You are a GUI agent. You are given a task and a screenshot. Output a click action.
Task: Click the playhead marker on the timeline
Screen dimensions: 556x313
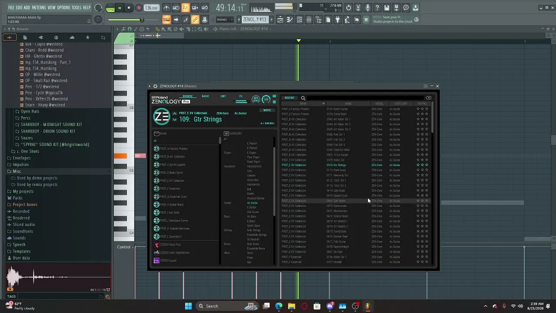click(x=298, y=41)
